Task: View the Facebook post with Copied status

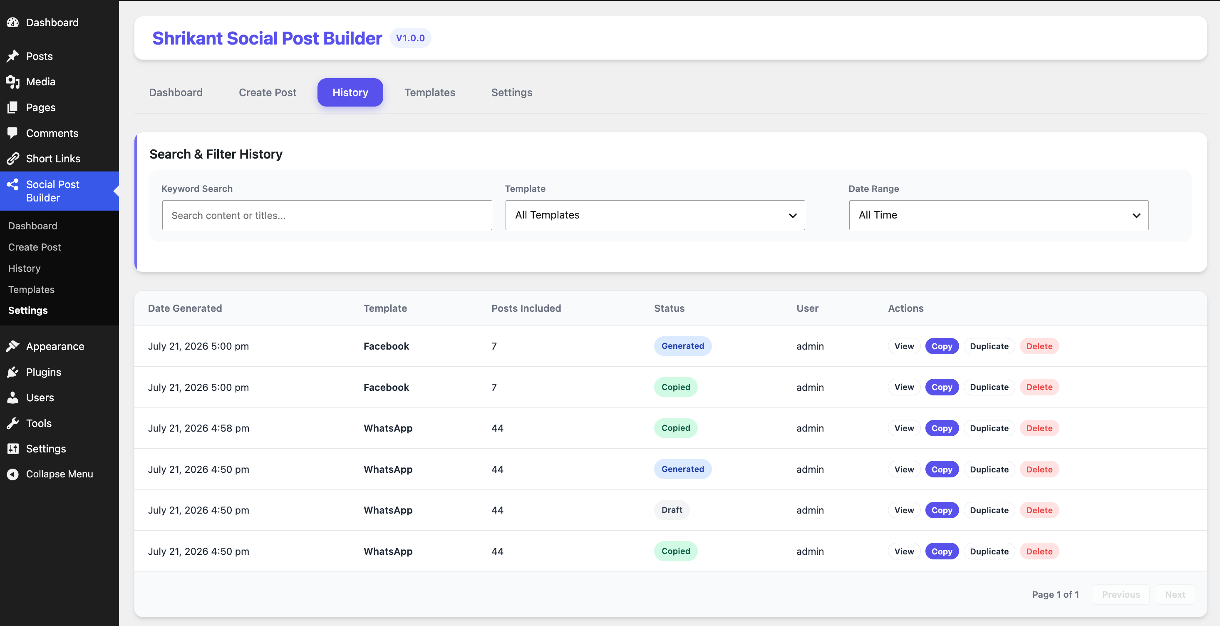Action: click(x=904, y=387)
